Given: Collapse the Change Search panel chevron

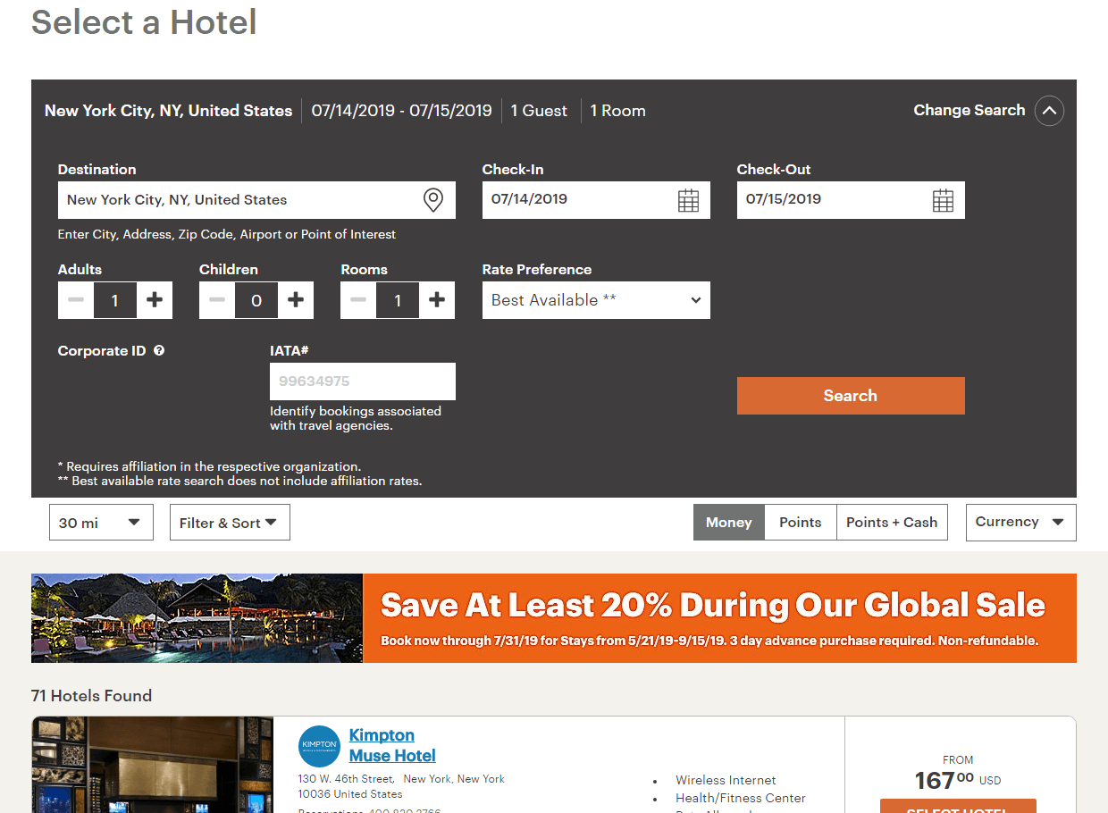Looking at the screenshot, I should 1049,111.
